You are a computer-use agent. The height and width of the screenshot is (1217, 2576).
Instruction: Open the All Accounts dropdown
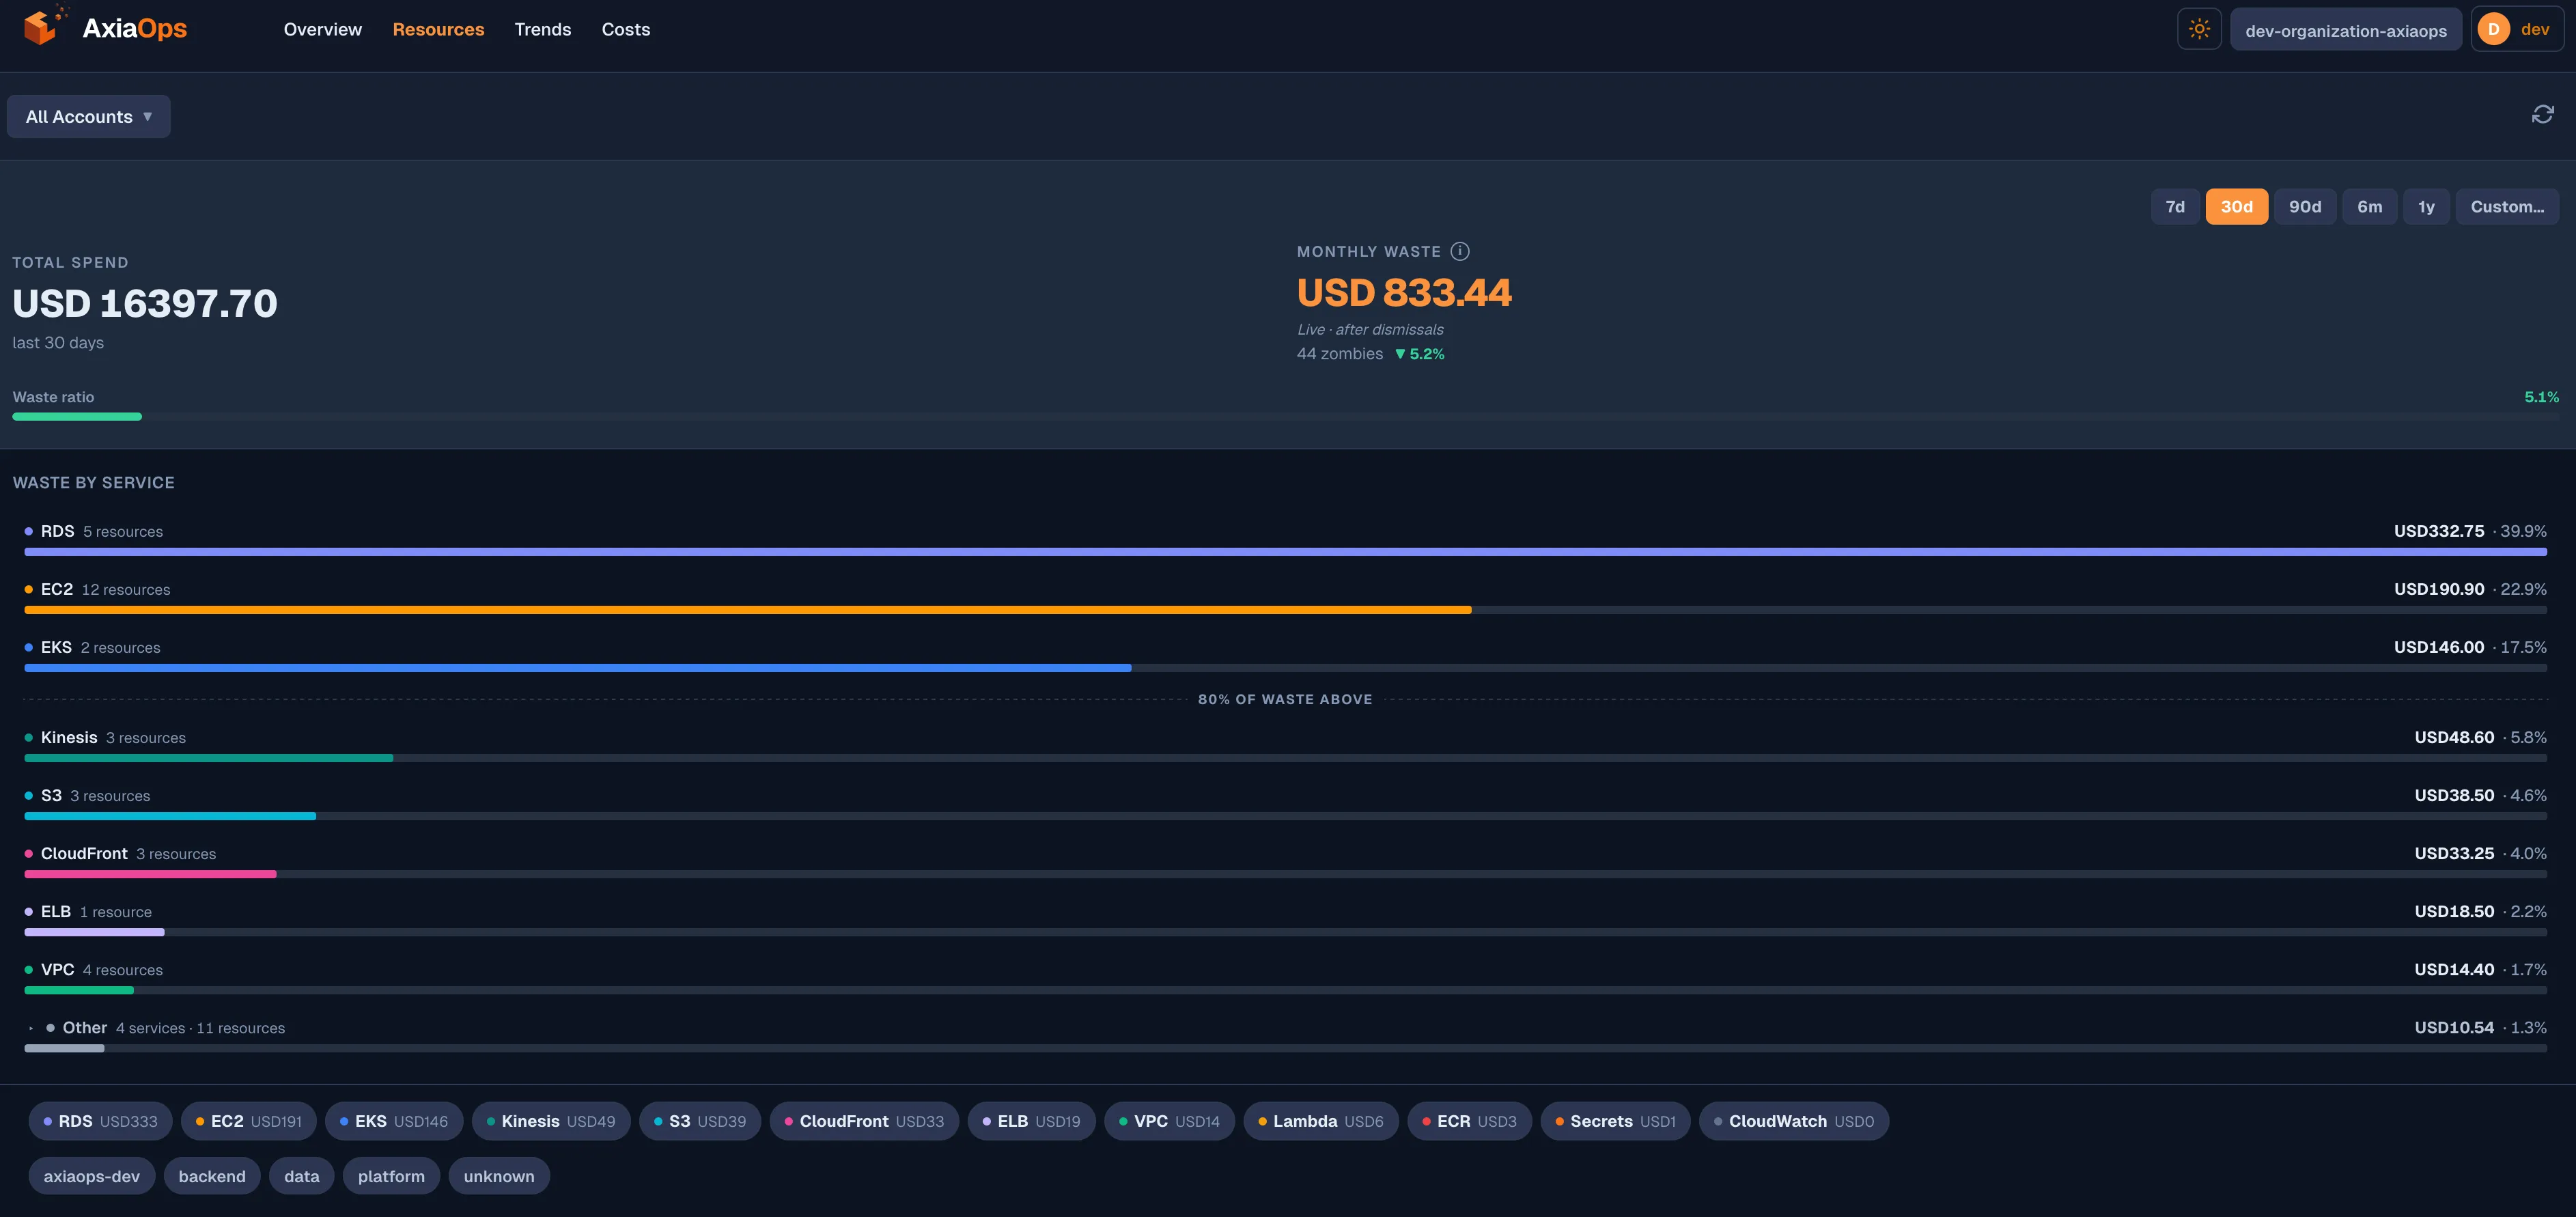click(88, 116)
